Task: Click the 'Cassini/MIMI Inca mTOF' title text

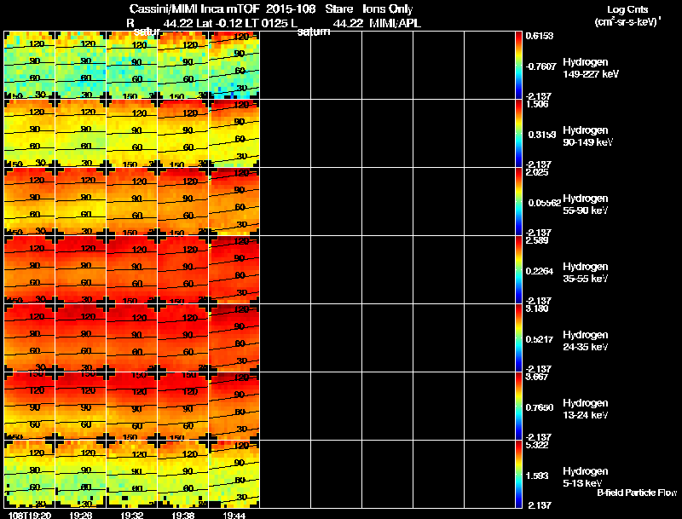Action: click(195, 9)
